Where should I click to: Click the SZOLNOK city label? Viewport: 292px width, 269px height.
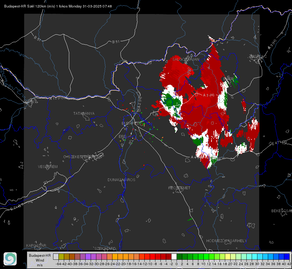pos(217,158)
